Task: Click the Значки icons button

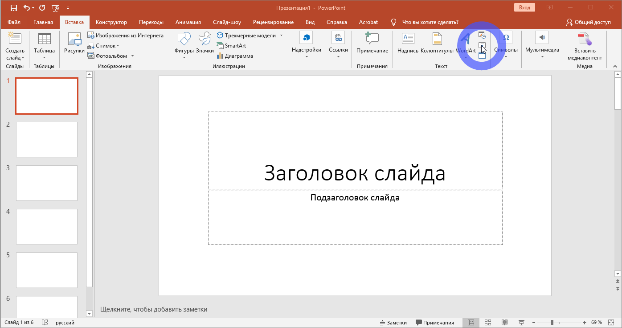Action: click(x=205, y=43)
